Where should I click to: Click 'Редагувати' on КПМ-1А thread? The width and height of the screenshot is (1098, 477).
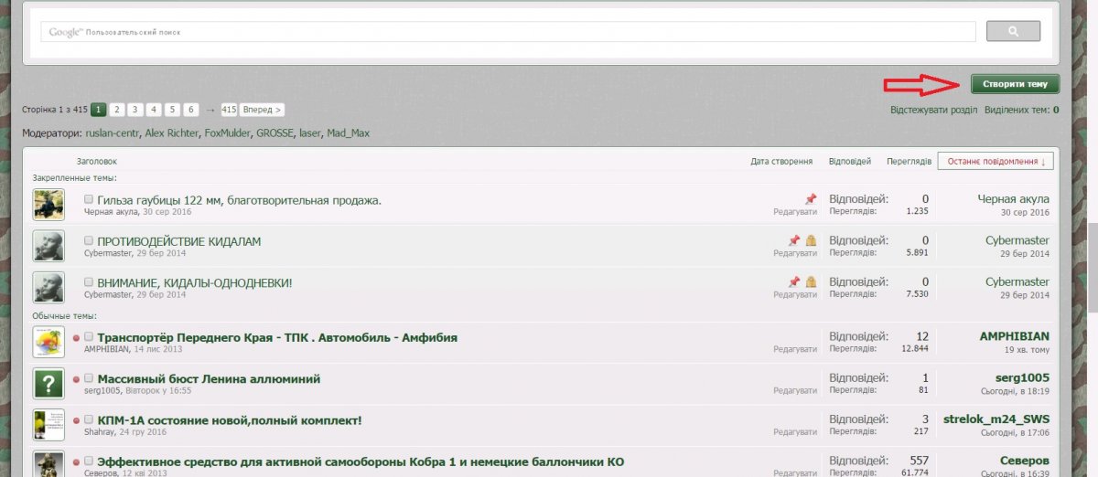795,432
